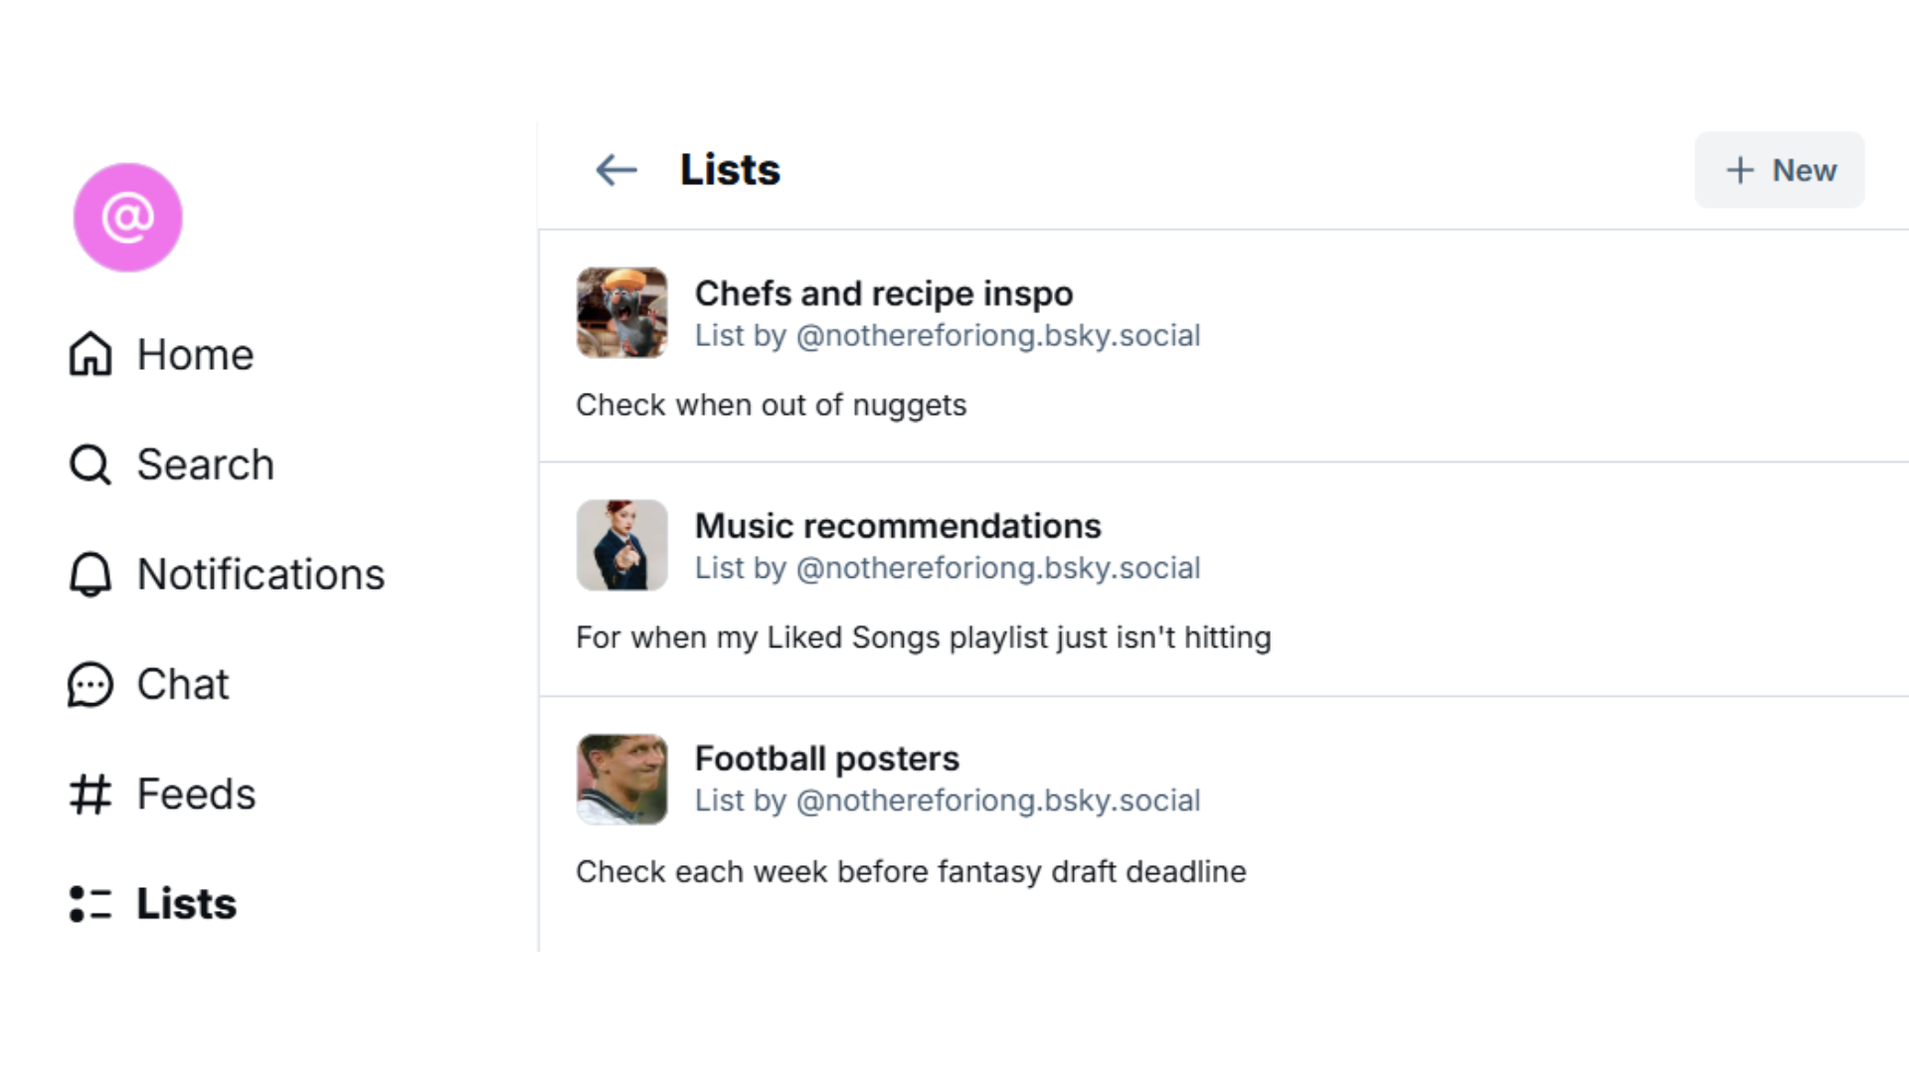Open Feeds with the hashtag icon
This screenshot has width=1909, height=1074.
pos(89,794)
